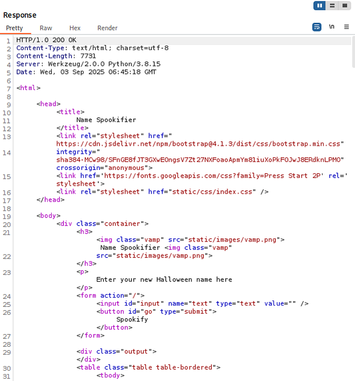Click the "Name Spookifier" title text on line 11
This screenshot has width=355, height=381.
coord(106,120)
